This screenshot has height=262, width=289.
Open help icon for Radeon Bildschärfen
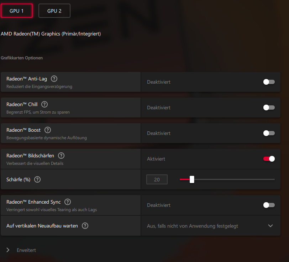[61, 156]
